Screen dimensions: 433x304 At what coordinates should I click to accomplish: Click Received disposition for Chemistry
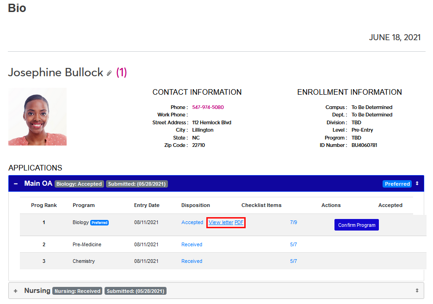pos(192,261)
